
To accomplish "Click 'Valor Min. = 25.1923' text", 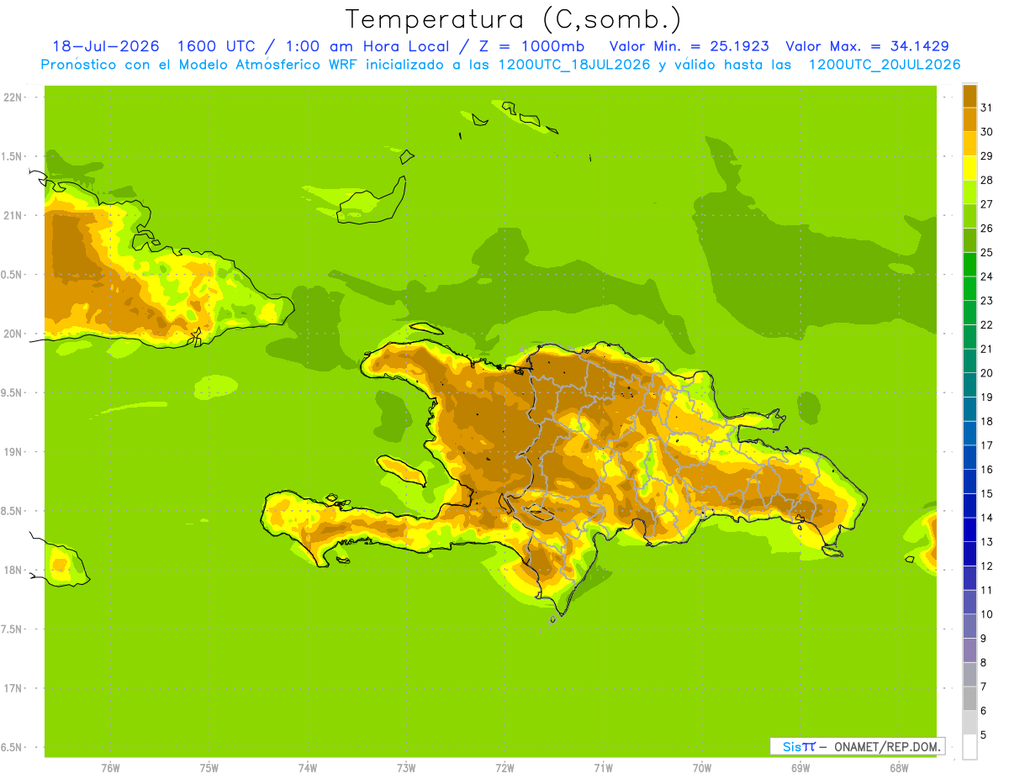I will (x=689, y=46).
